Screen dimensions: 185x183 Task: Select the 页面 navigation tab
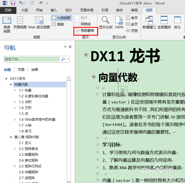tap(21, 70)
